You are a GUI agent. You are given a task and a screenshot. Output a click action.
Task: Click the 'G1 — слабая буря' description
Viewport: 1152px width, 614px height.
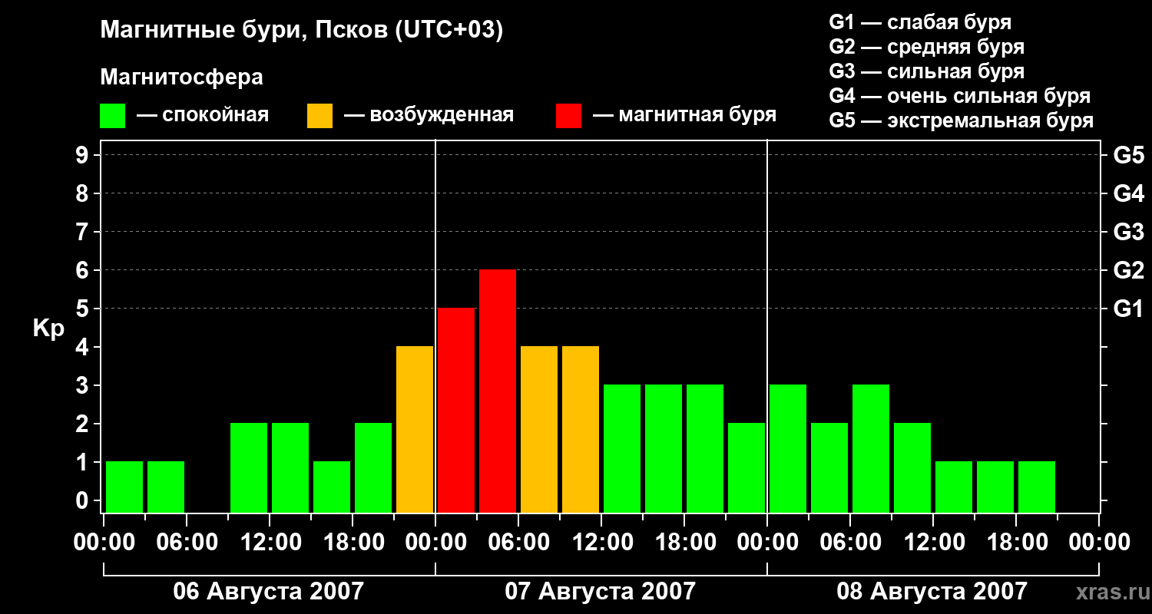(920, 22)
